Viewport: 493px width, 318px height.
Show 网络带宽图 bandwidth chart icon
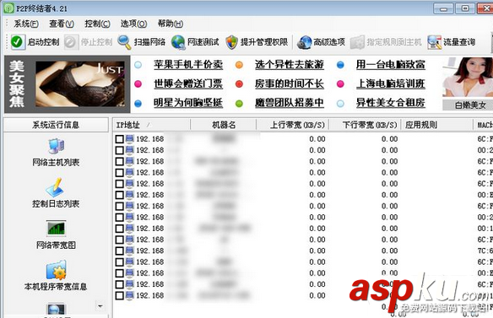coord(56,228)
